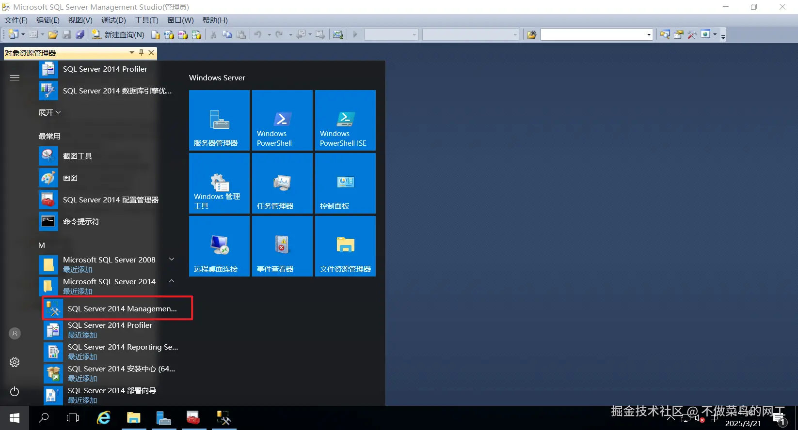798x430 pixels.
Task: Click the Activity Monitor toolbar icon
Action: [338, 34]
